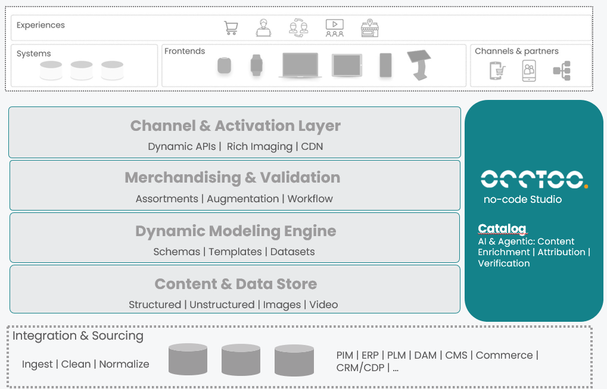Select the word Structured in the data store

click(155, 305)
